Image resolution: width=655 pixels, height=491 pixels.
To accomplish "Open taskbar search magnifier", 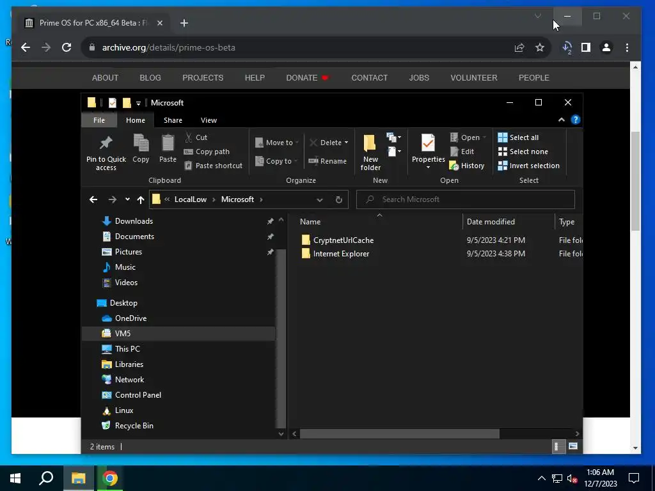I will tap(46, 478).
